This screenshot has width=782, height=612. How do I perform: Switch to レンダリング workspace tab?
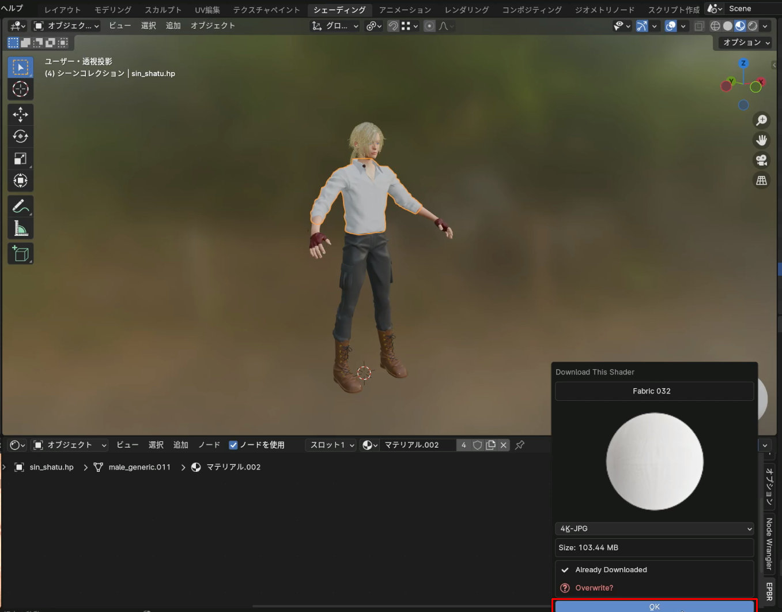(x=467, y=10)
